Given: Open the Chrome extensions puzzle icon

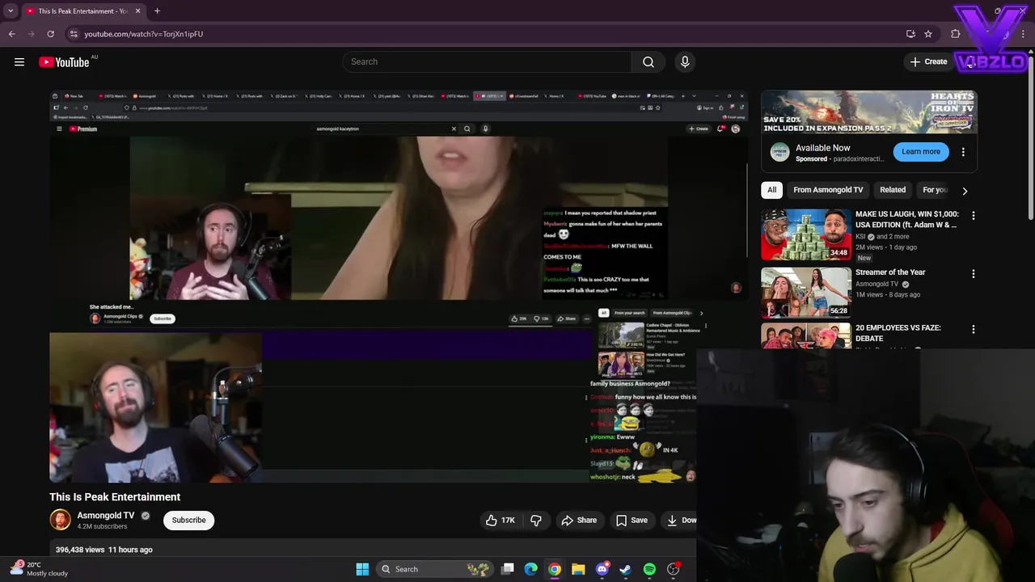Looking at the screenshot, I should [x=956, y=34].
